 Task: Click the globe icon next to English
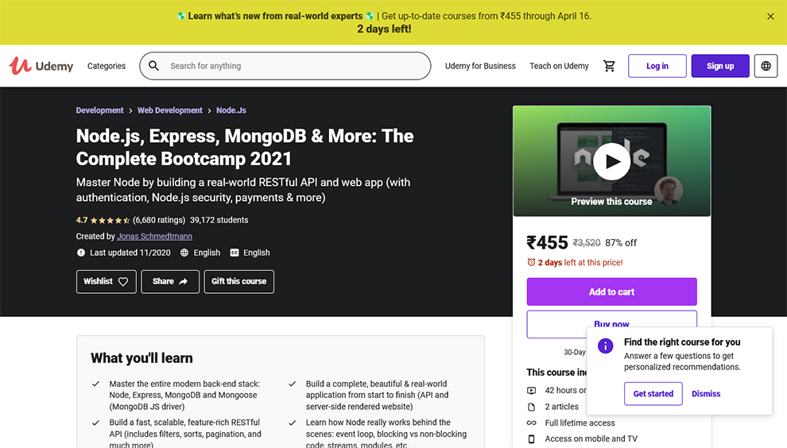pos(184,253)
